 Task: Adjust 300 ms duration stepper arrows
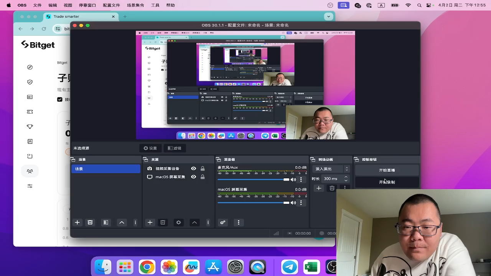[x=346, y=179]
